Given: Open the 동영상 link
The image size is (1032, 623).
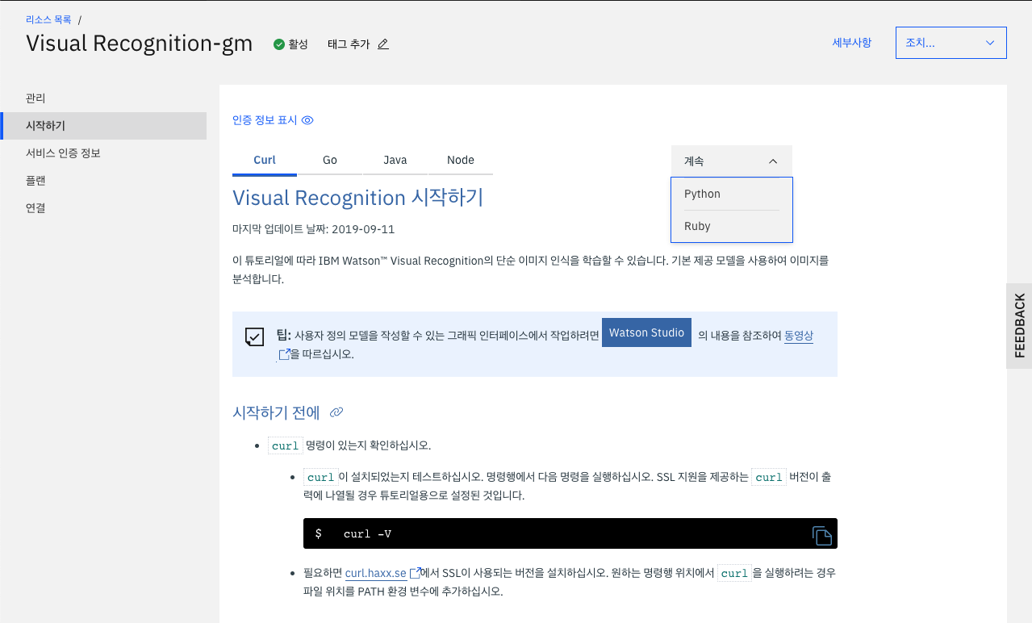Looking at the screenshot, I should (x=799, y=337).
